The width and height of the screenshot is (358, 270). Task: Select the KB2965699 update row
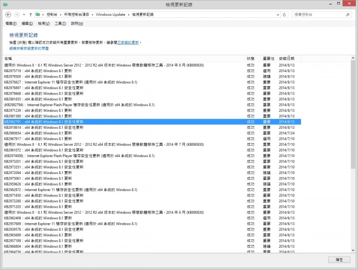coord(152,235)
